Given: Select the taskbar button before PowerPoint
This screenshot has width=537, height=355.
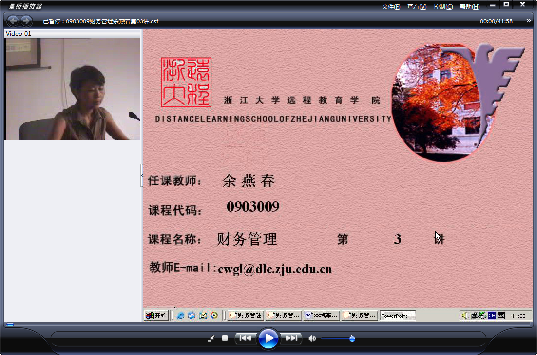Looking at the screenshot, I should tap(360, 315).
